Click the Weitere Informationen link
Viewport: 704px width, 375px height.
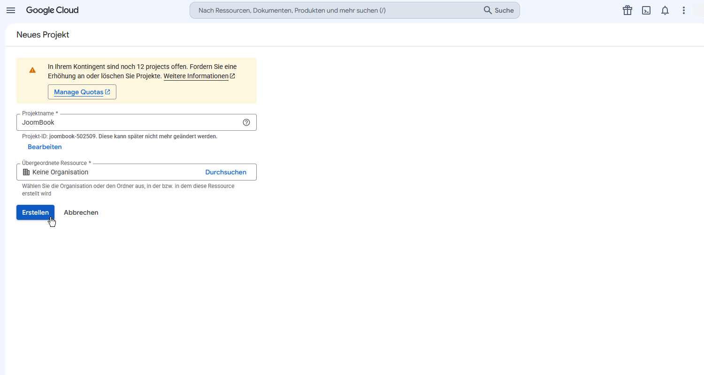point(199,76)
